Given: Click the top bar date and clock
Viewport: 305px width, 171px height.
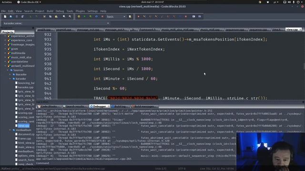Looking at the screenshot, I should tap(152, 2).
